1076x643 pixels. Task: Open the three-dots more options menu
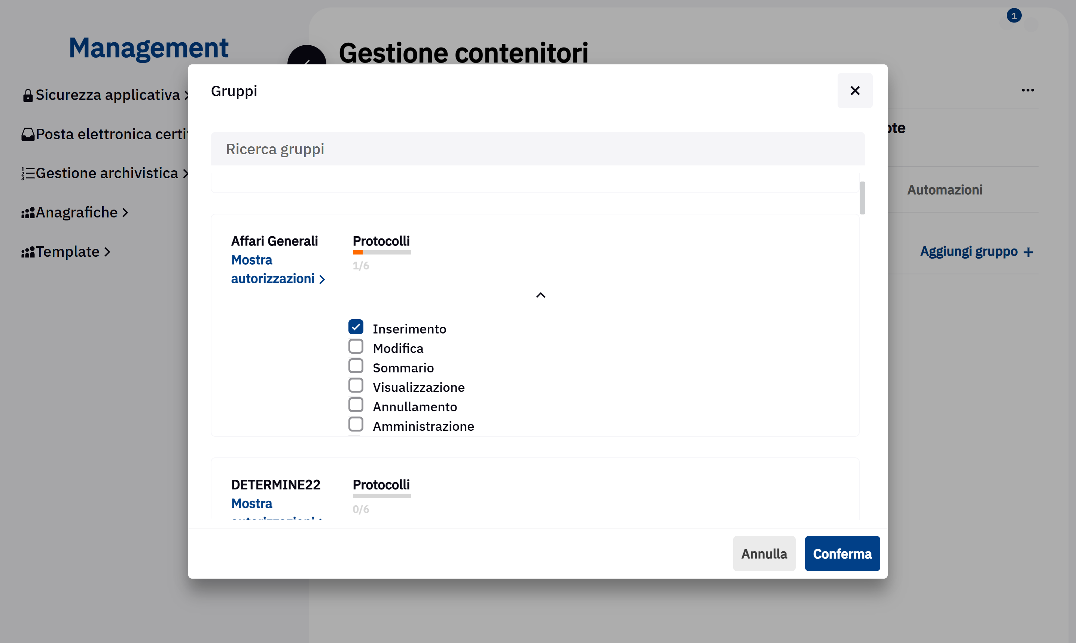point(1027,90)
